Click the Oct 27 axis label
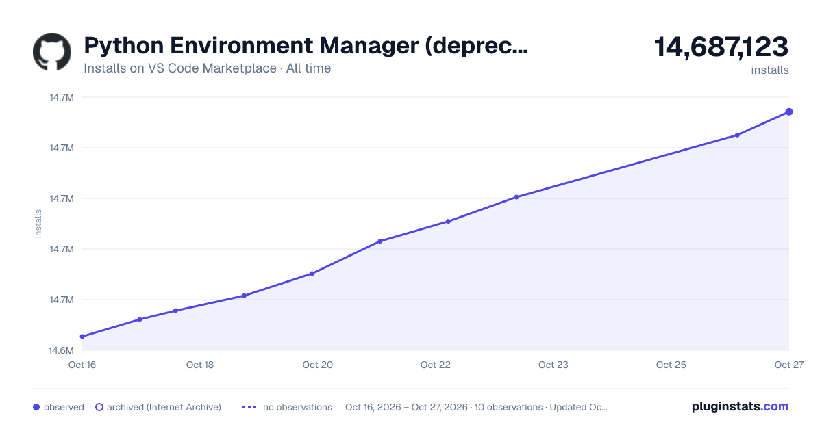Viewport: 822px width, 431px height. (788, 365)
